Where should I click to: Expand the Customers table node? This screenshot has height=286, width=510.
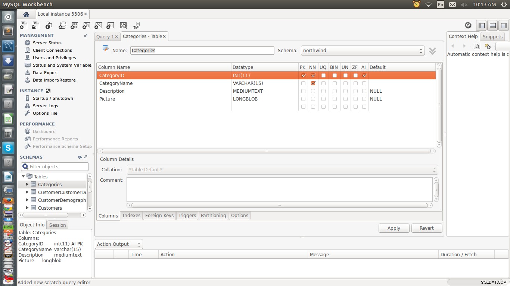pyautogui.click(x=27, y=208)
